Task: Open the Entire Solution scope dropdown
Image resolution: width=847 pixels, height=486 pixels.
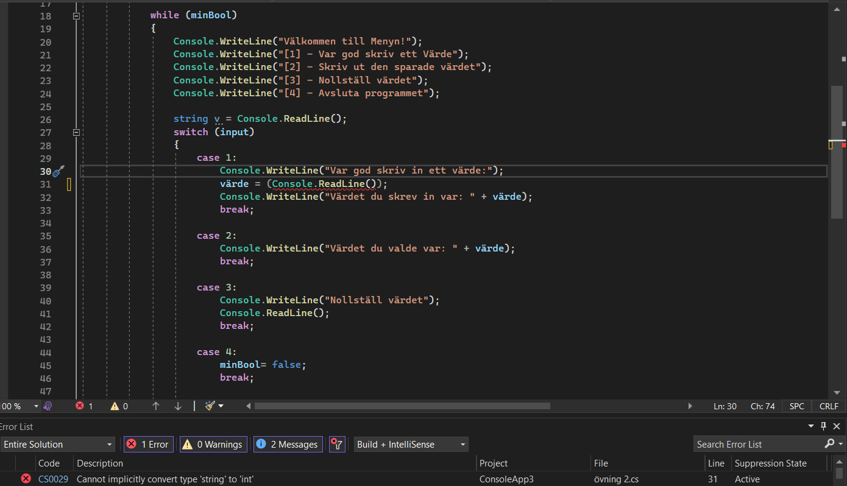Action: pyautogui.click(x=57, y=445)
